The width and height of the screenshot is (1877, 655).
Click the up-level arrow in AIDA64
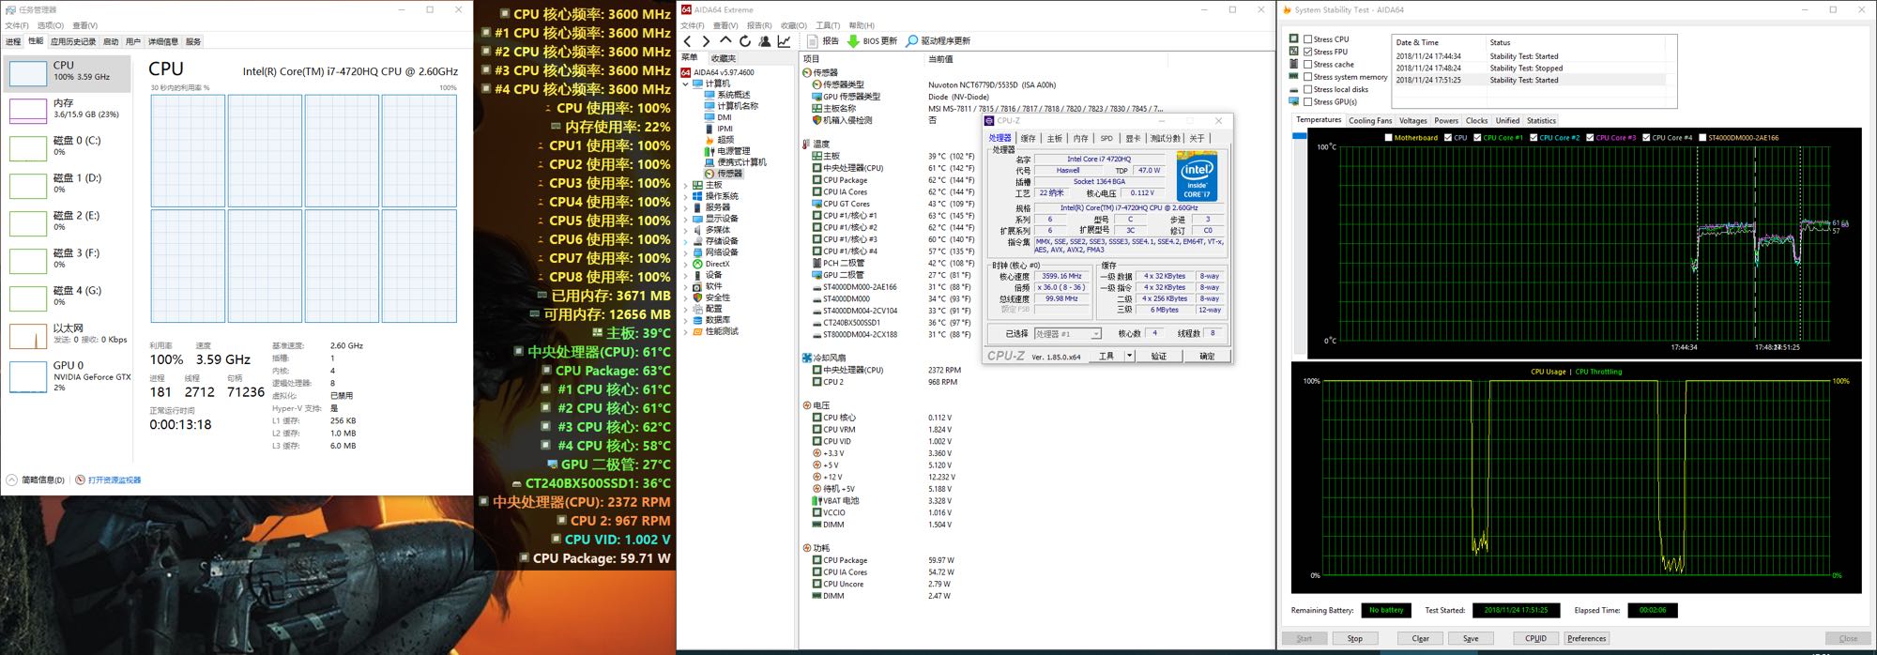725,41
